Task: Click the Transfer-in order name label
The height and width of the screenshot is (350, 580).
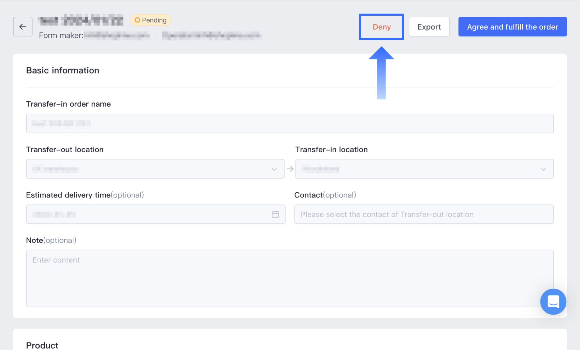Action: 68,104
